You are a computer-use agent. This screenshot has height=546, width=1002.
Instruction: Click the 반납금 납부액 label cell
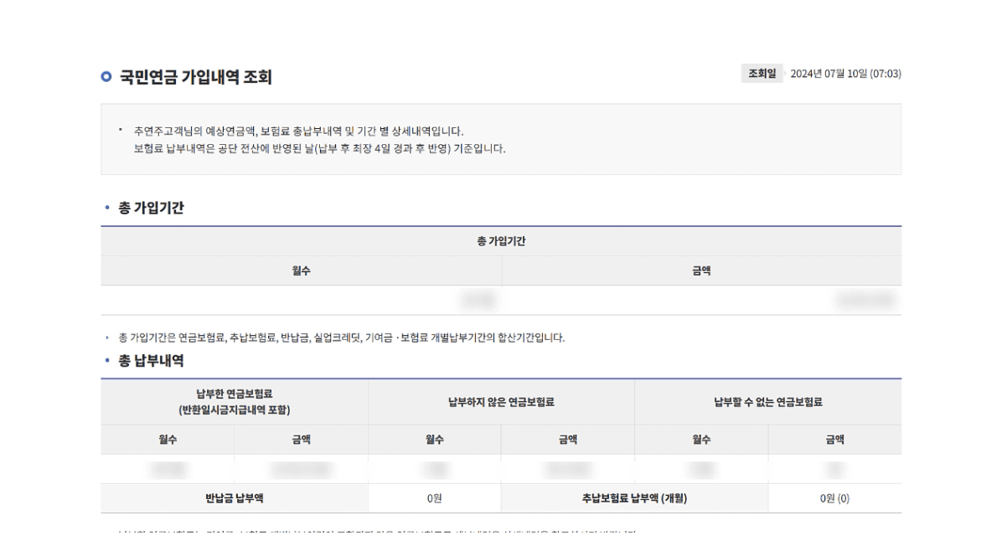tap(234, 498)
